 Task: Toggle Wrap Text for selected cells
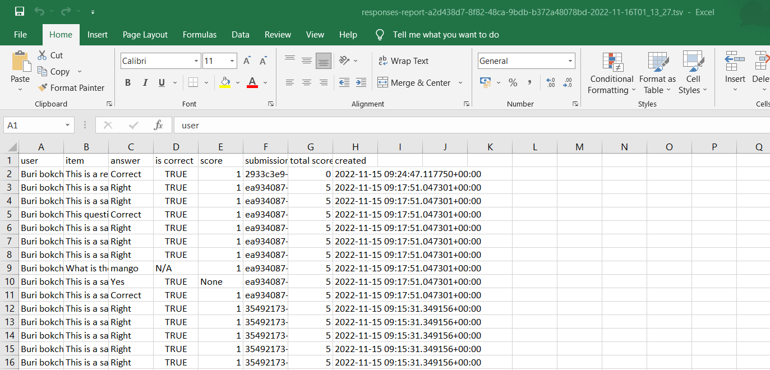[403, 61]
